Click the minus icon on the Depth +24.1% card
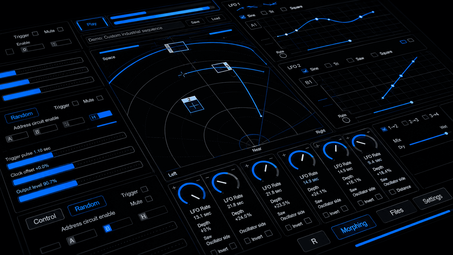 tap(307, 148)
